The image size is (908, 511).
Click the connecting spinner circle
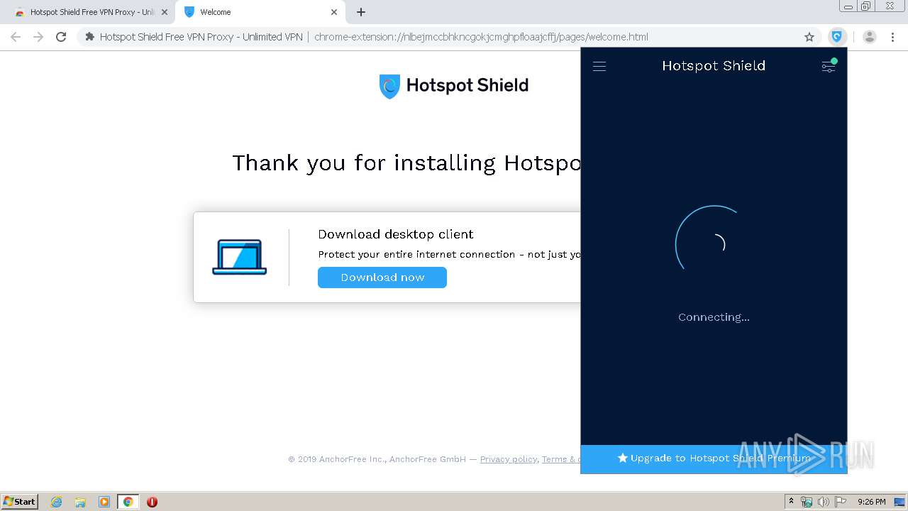point(714,244)
